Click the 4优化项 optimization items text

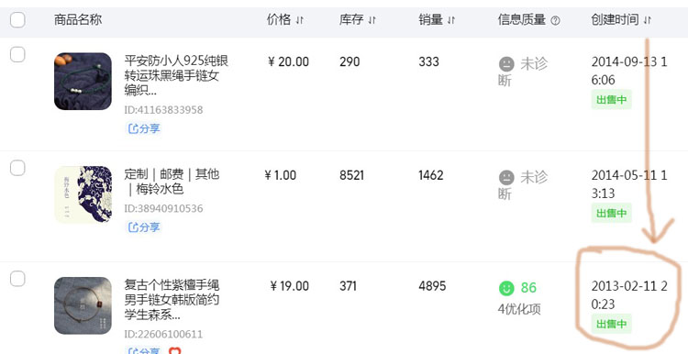pyautogui.click(x=519, y=309)
